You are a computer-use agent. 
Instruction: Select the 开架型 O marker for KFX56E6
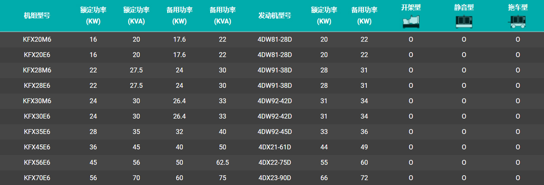(411, 162)
